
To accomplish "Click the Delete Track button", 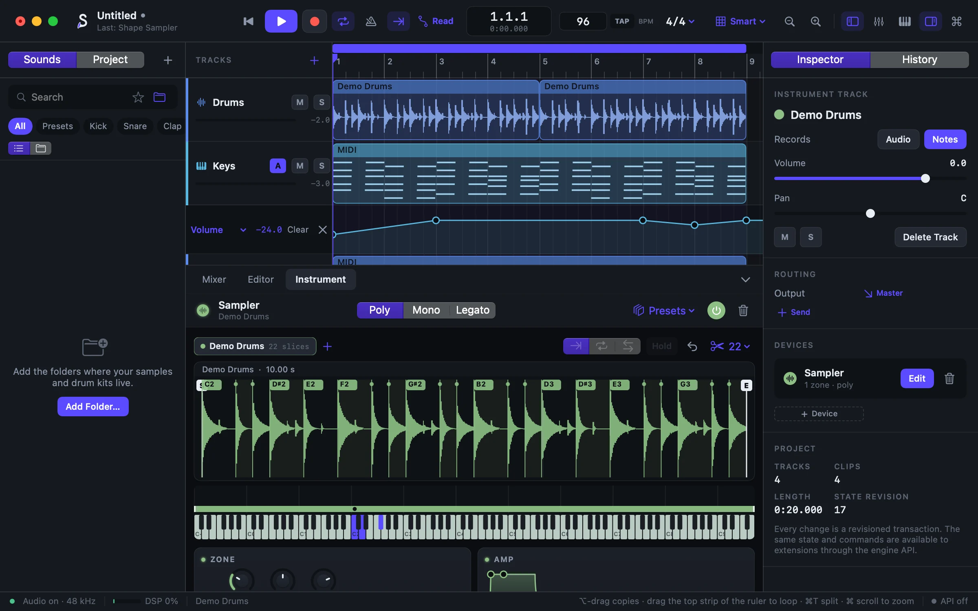I will coord(930,237).
